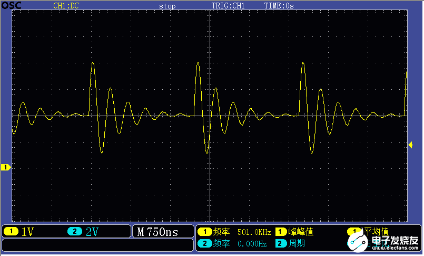Click the 平均值 average measurement label
Viewport: 424px width, 256px height.
click(x=376, y=232)
